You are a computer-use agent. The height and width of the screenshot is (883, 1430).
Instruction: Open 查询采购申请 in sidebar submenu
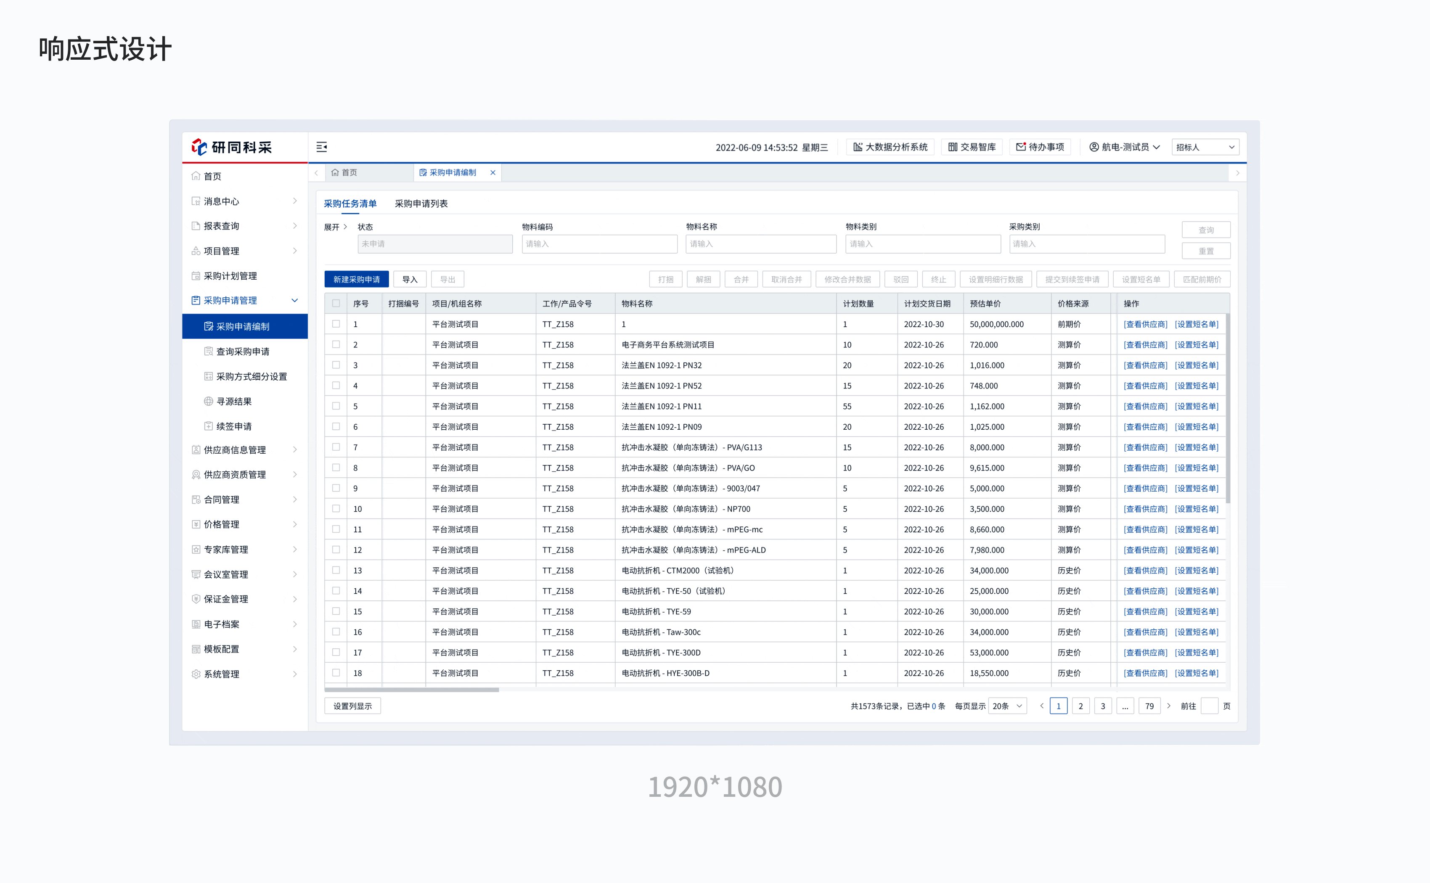[x=242, y=352]
